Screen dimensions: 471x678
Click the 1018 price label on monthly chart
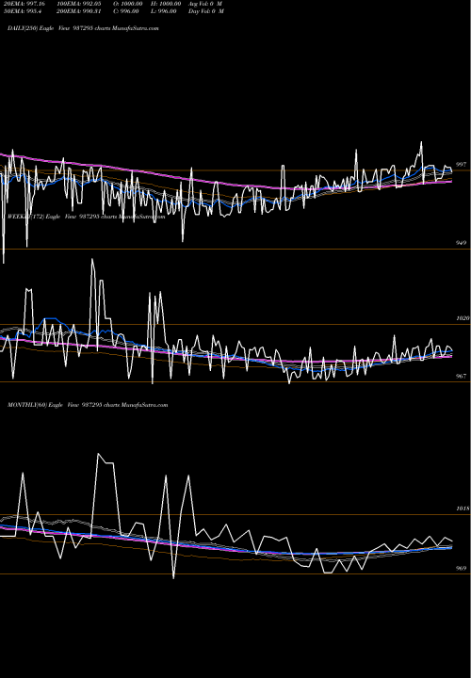pos(463,508)
